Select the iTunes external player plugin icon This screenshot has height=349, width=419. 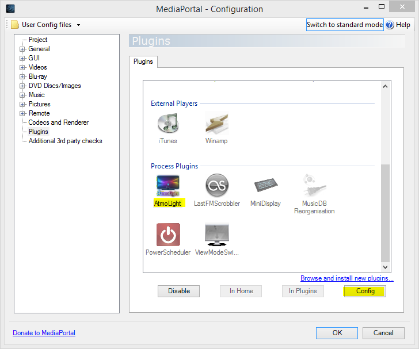coord(167,123)
